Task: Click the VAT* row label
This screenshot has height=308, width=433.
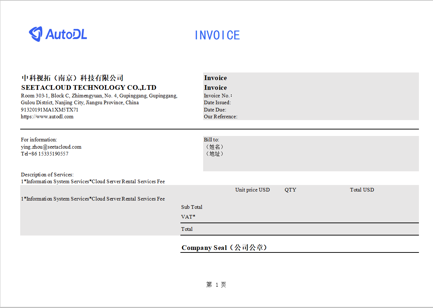Action: coord(188,217)
